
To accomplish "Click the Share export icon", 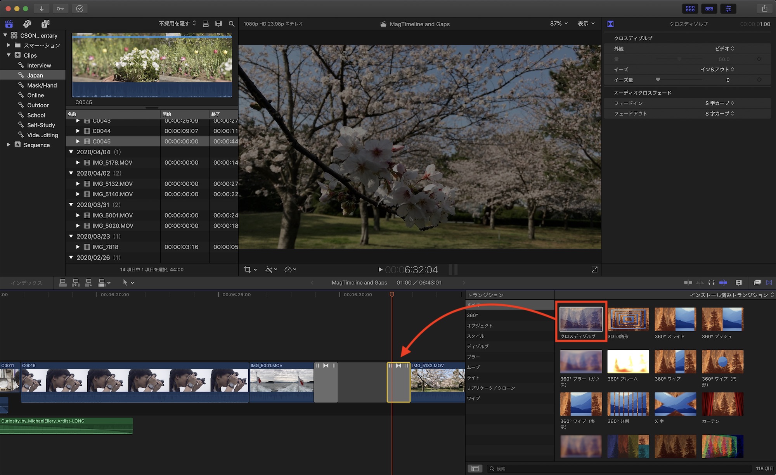I will pos(764,9).
